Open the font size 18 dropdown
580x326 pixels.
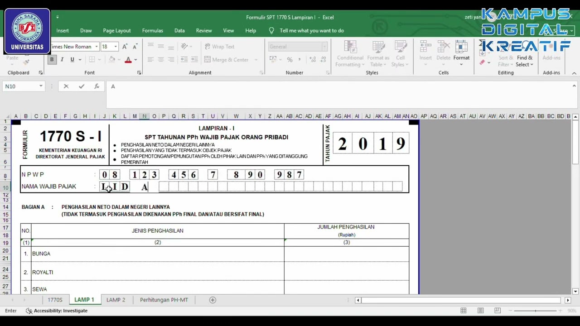coord(116,47)
